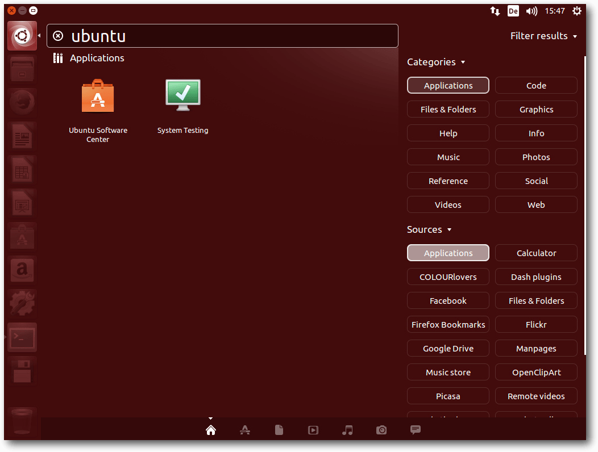This screenshot has height=452, width=598.
Task: Toggle the Applications category filter
Action: (448, 85)
